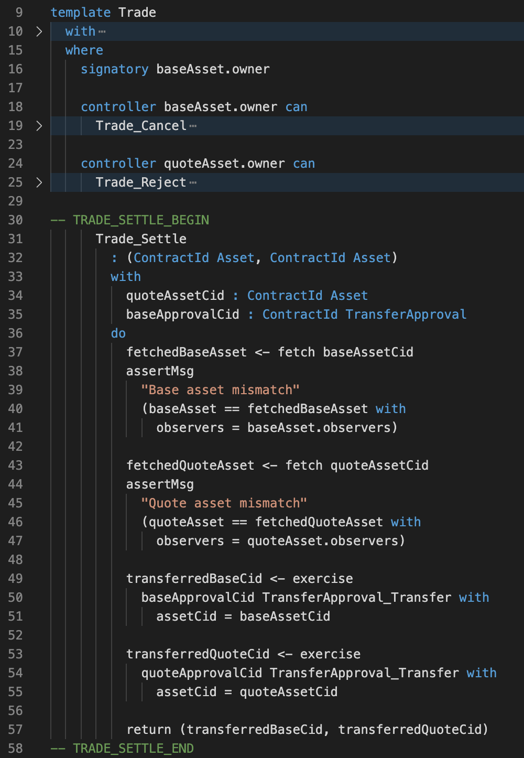Click line number 30 in gutter
524x758 pixels.
click(15, 220)
